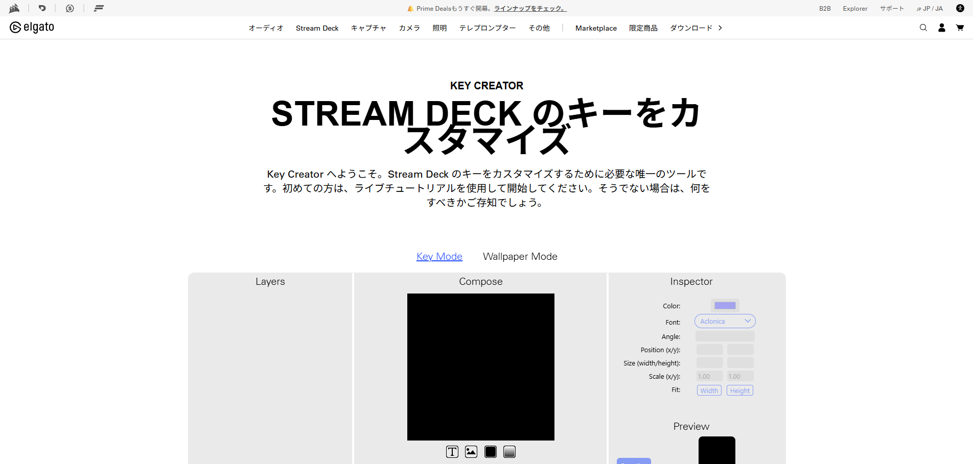Open the テレプロンプター menu
973x464 pixels.
click(488, 28)
